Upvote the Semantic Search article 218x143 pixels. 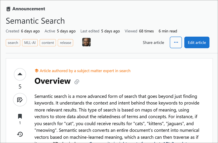click(x=20, y=74)
